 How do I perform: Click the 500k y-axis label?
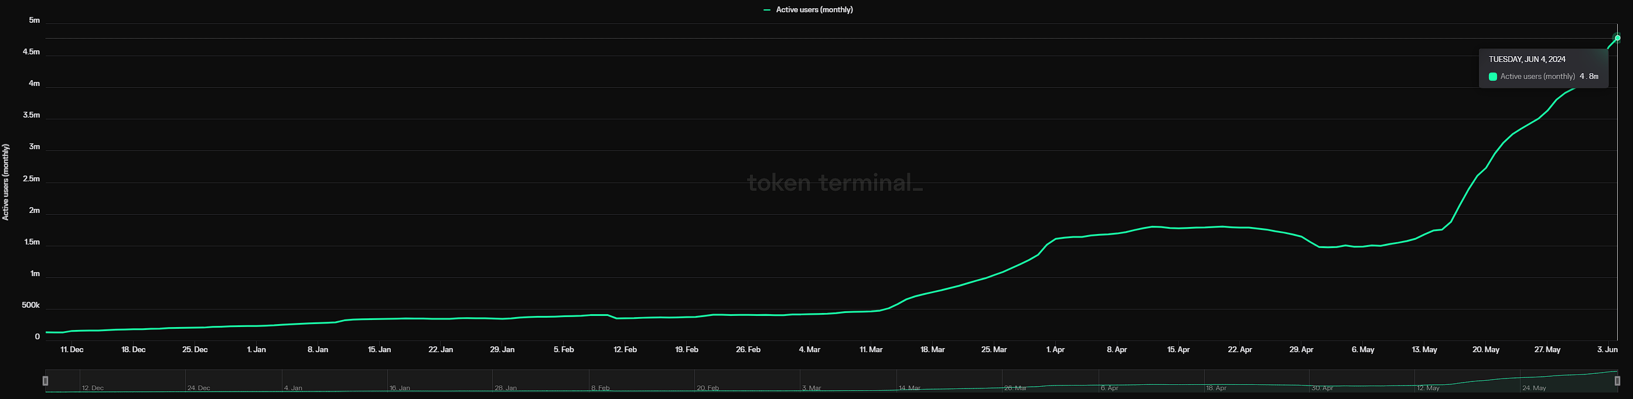[30, 305]
